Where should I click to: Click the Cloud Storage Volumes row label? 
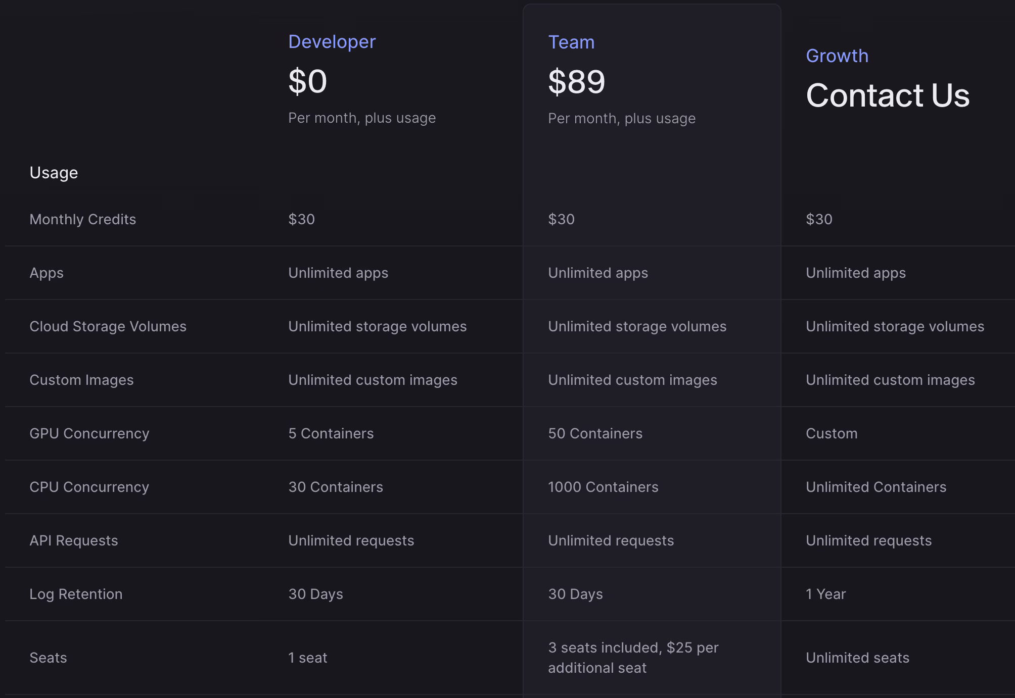click(x=108, y=326)
